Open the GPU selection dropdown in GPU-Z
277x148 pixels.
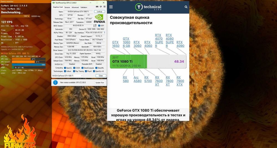(x=68, y=76)
